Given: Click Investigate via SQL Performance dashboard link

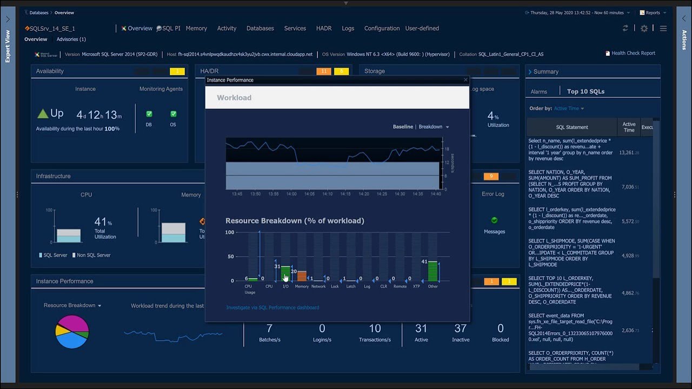Looking at the screenshot, I should click(272, 307).
